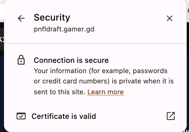This screenshot has width=189, height=132.
Task: Click the certificate icon with checkmark
Action: click(x=21, y=116)
